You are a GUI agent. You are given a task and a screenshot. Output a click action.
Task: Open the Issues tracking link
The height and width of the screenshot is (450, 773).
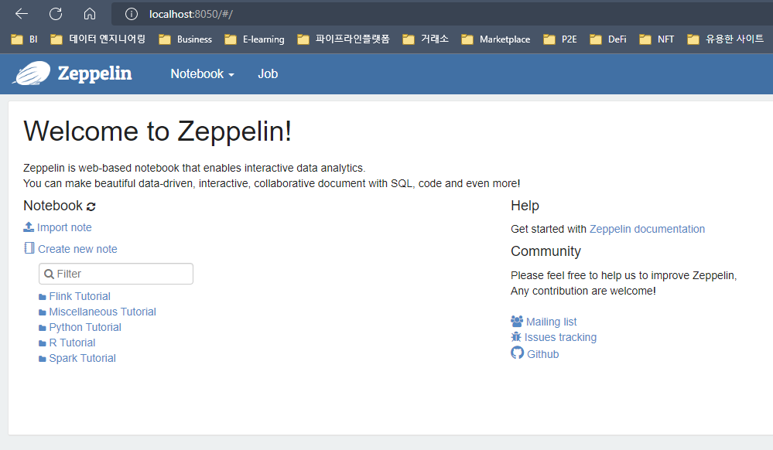click(x=560, y=337)
